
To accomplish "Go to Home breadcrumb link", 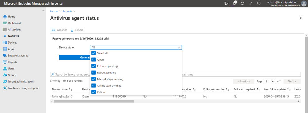I will pos(54,11).
